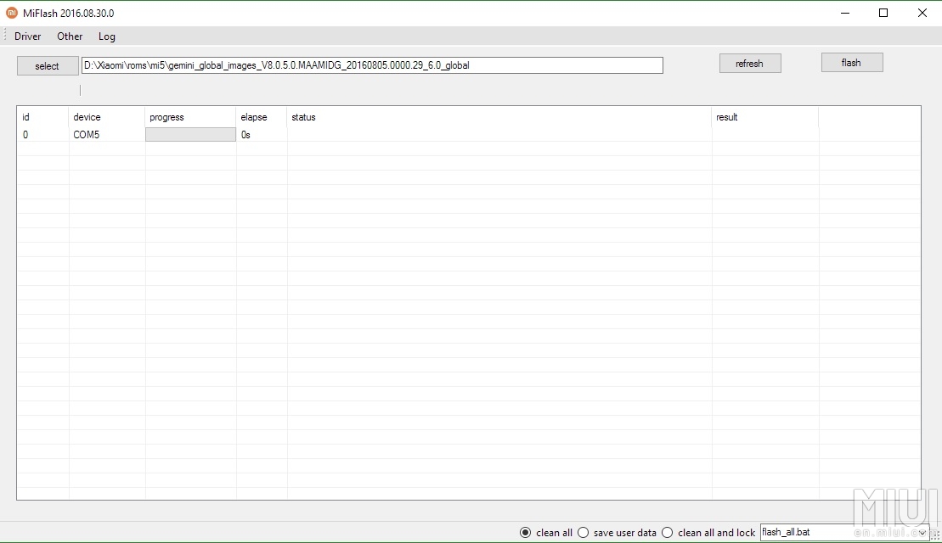Click the status column header

(303, 117)
